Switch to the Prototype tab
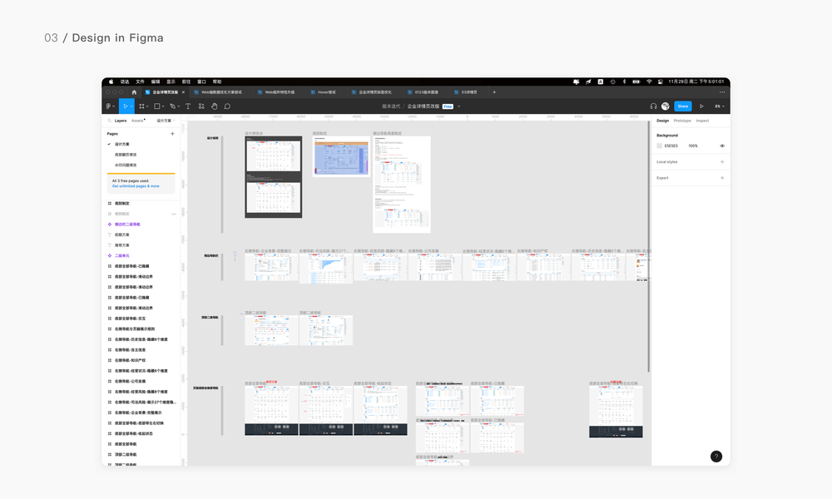Screen dimensions: 832x499 [682, 121]
